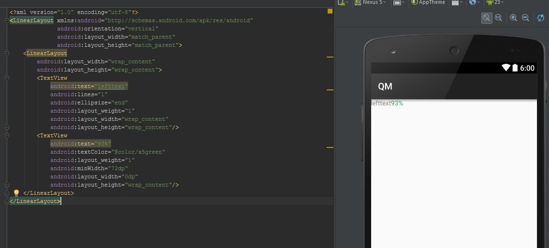Click the "93%" string value in code
The image size is (549, 248).
point(102,144)
